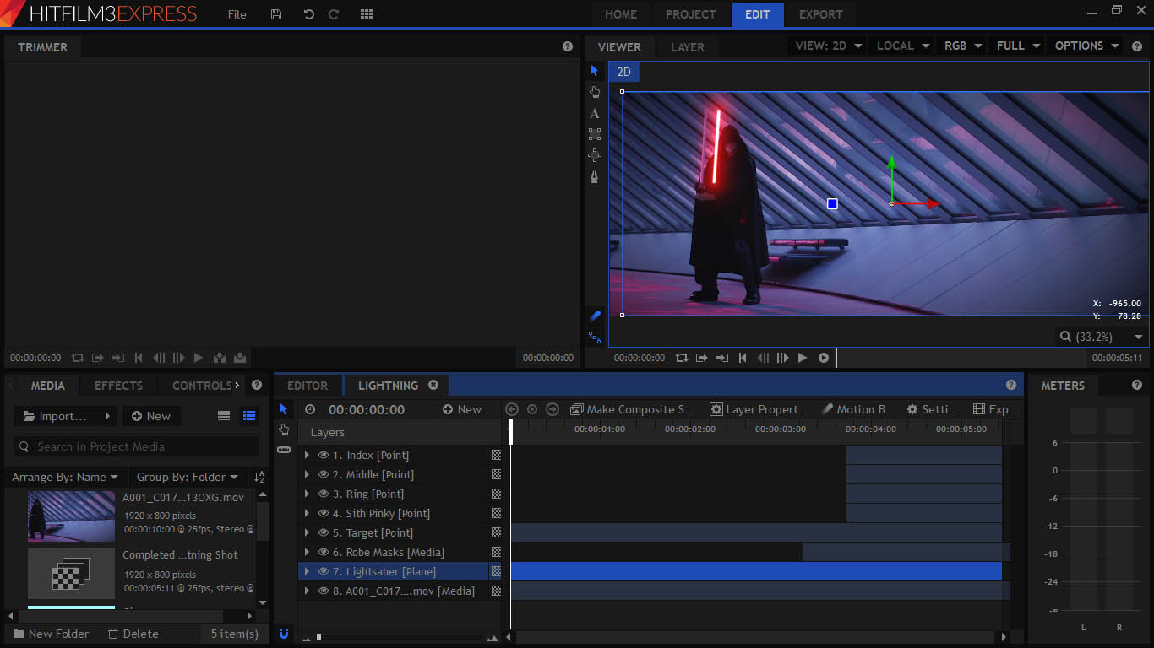Viewport: 1154px width, 648px height.
Task: Hide the Middle [Point] layer
Action: coord(323,474)
